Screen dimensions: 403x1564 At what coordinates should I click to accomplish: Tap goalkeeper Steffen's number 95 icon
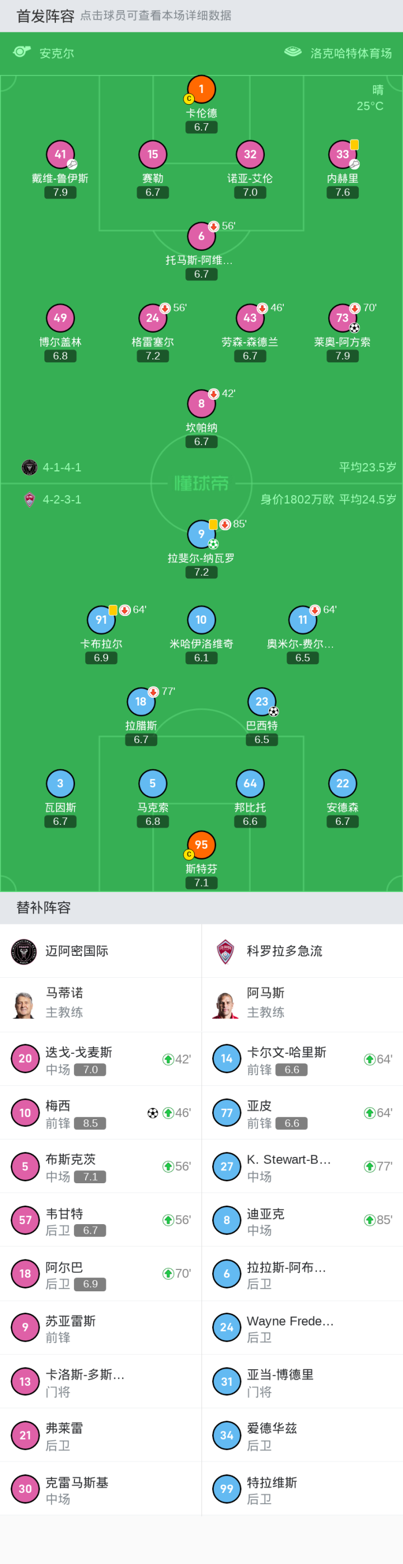tap(201, 844)
